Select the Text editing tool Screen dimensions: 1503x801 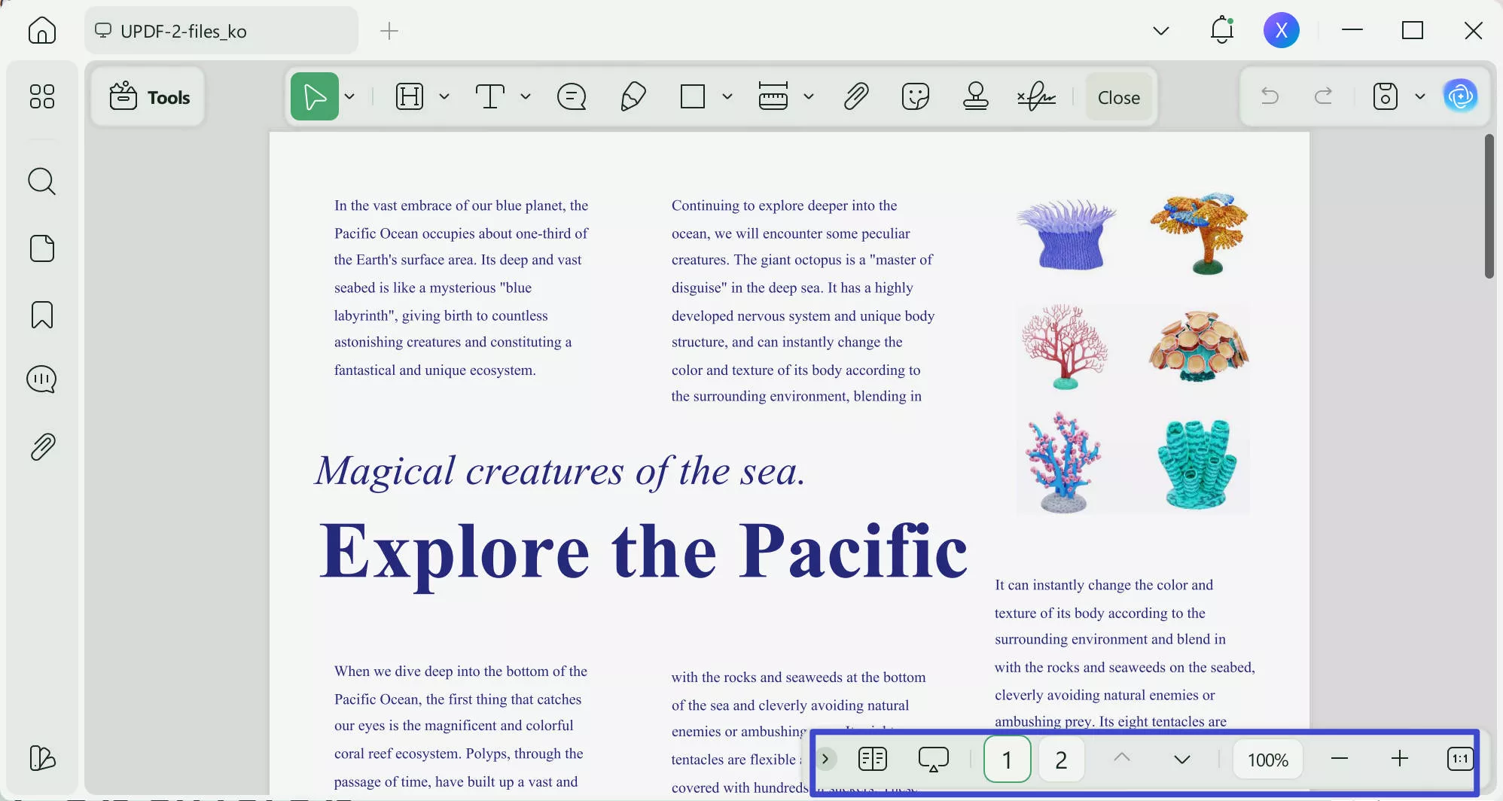pyautogui.click(x=490, y=96)
